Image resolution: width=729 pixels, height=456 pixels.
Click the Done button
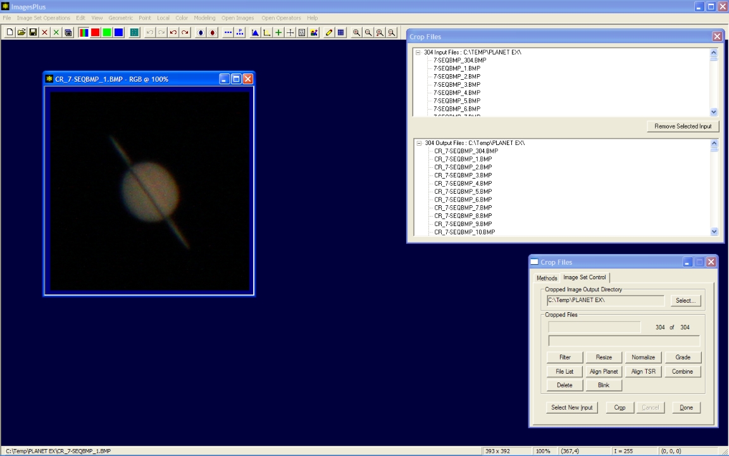click(686, 408)
